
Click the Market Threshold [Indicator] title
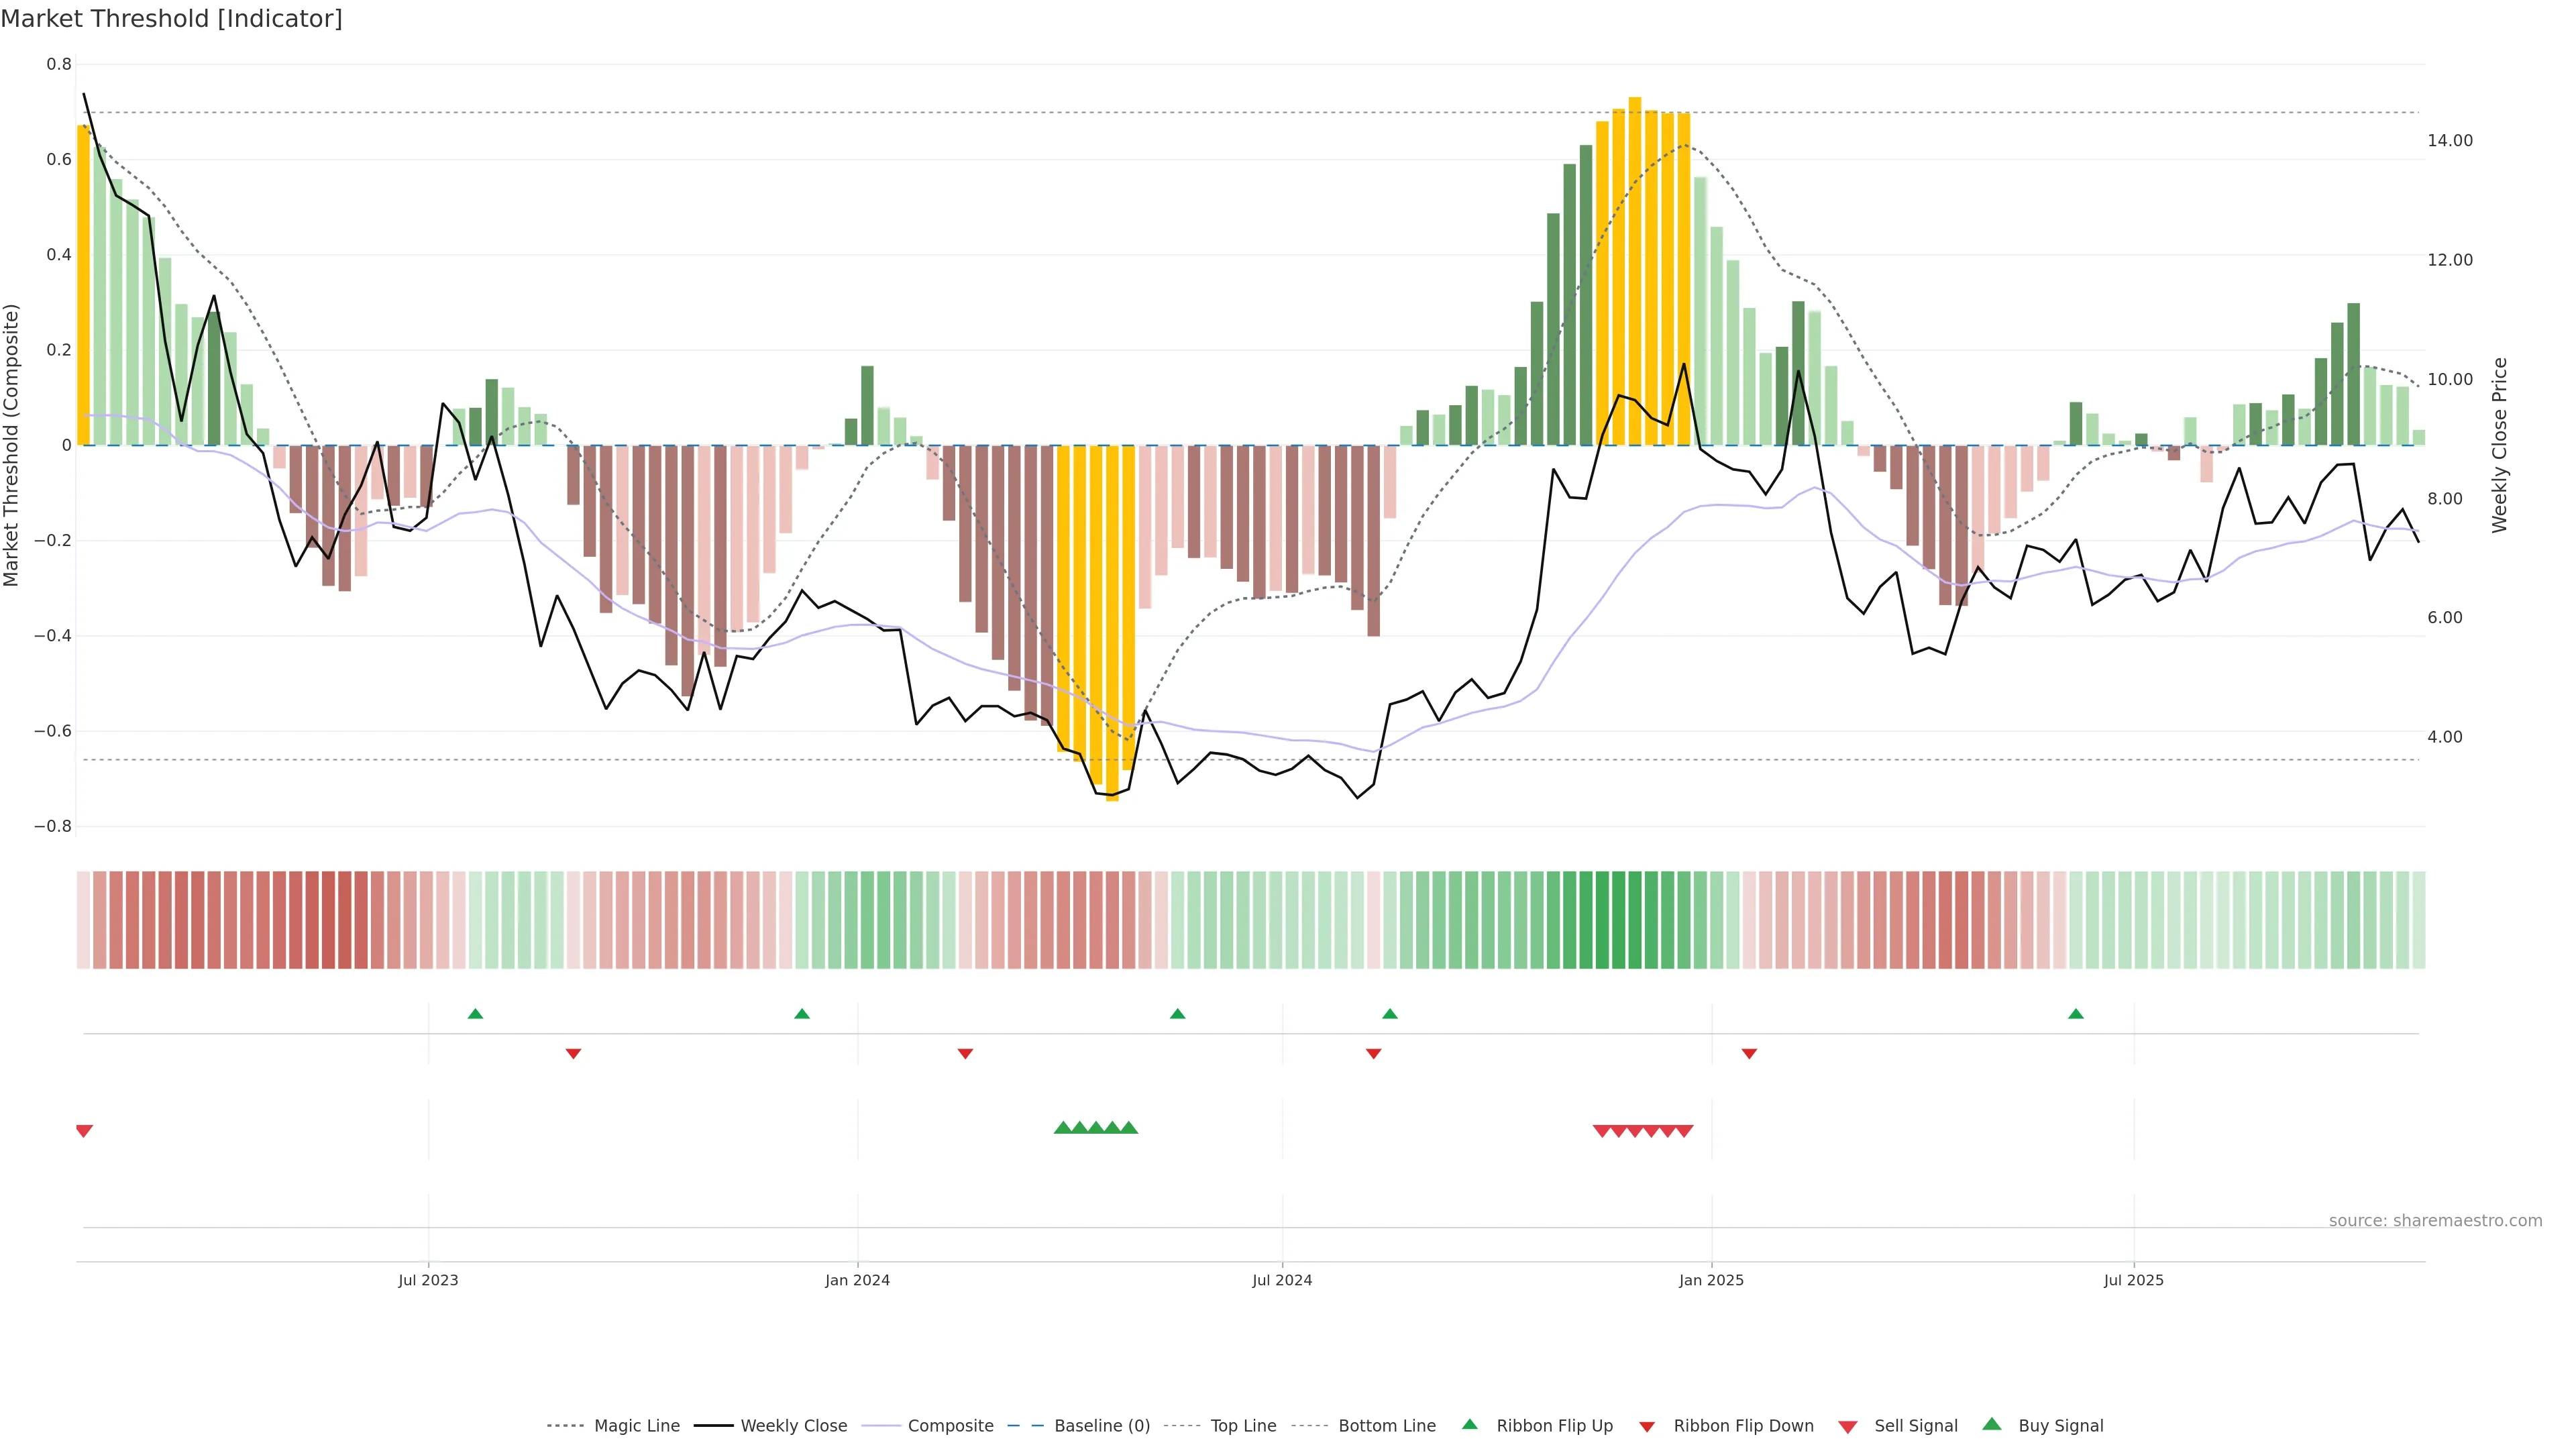tap(171, 19)
